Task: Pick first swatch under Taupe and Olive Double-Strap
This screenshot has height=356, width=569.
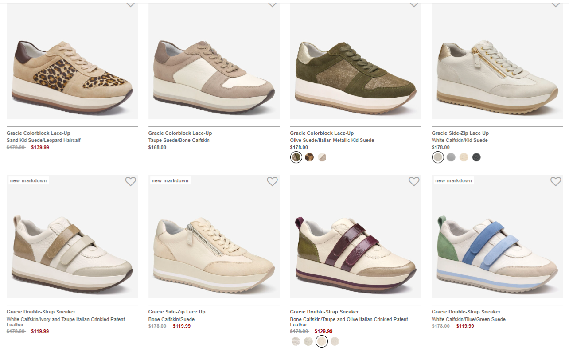Action: pyautogui.click(x=296, y=341)
